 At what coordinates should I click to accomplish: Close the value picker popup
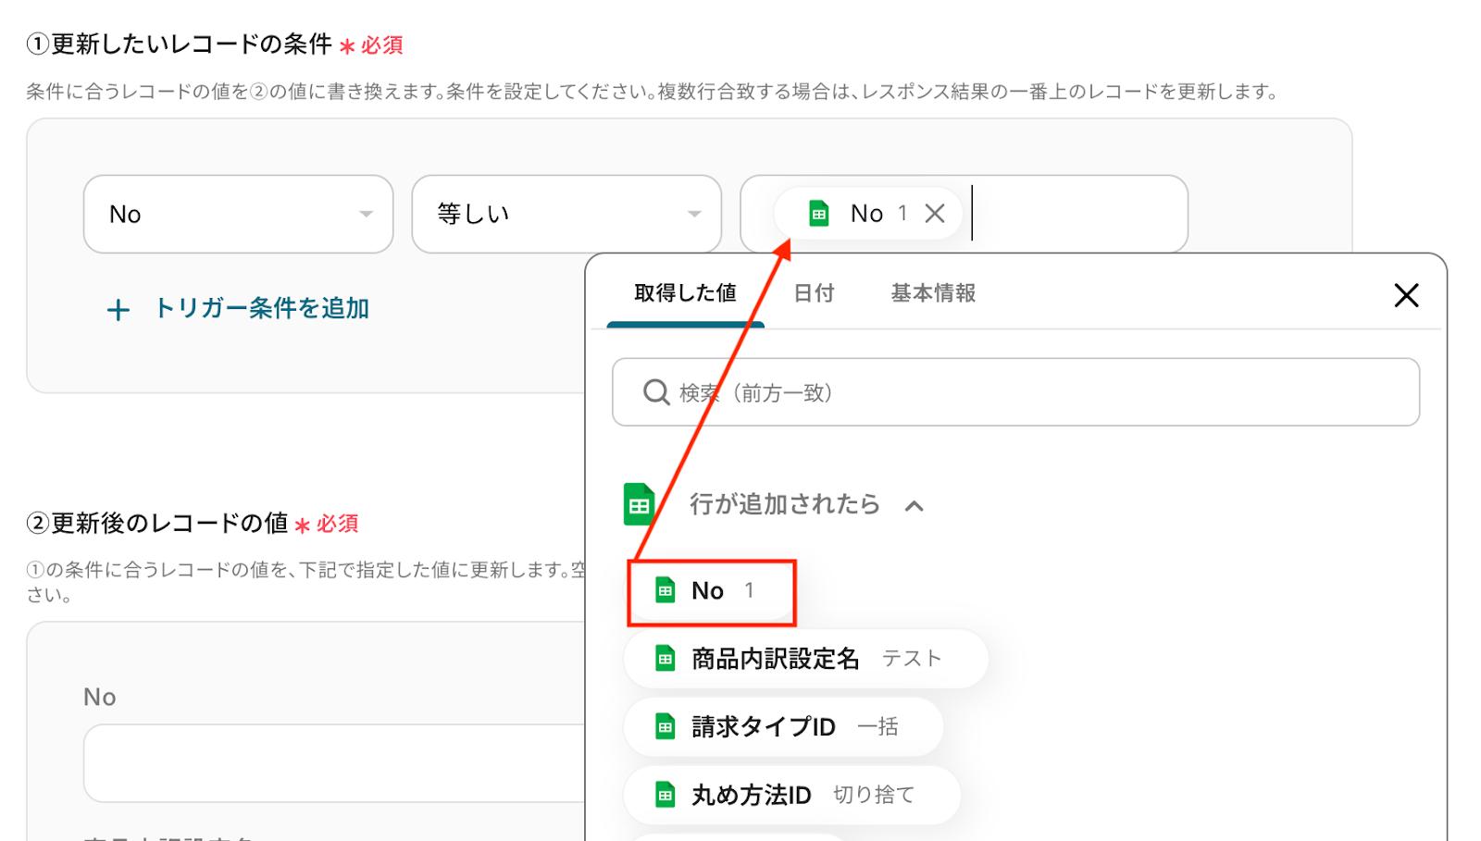click(x=1406, y=295)
